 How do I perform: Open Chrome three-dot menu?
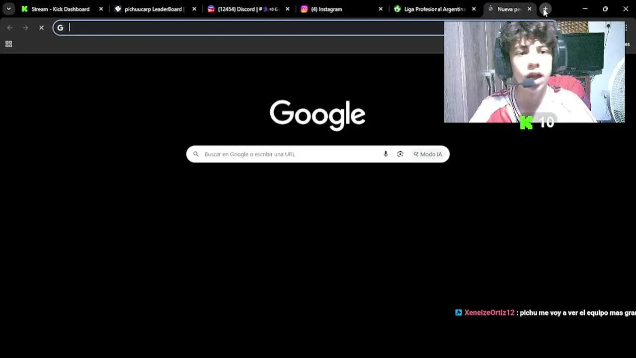point(627,28)
